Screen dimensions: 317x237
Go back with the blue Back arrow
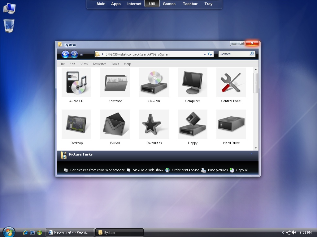65,54
